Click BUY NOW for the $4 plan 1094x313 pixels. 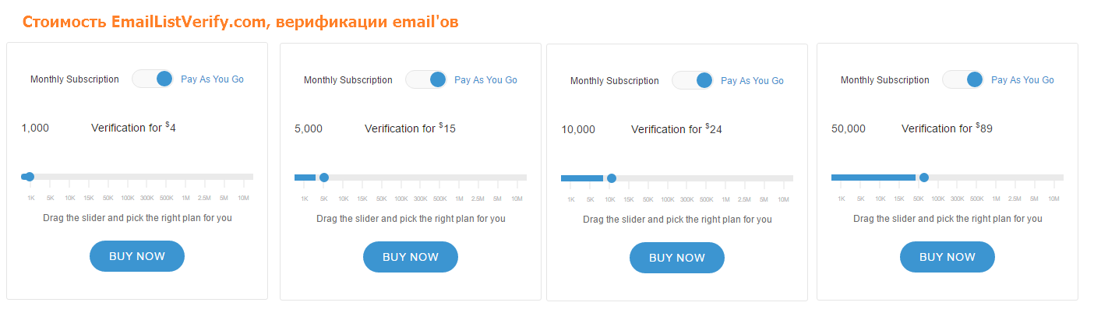(137, 256)
